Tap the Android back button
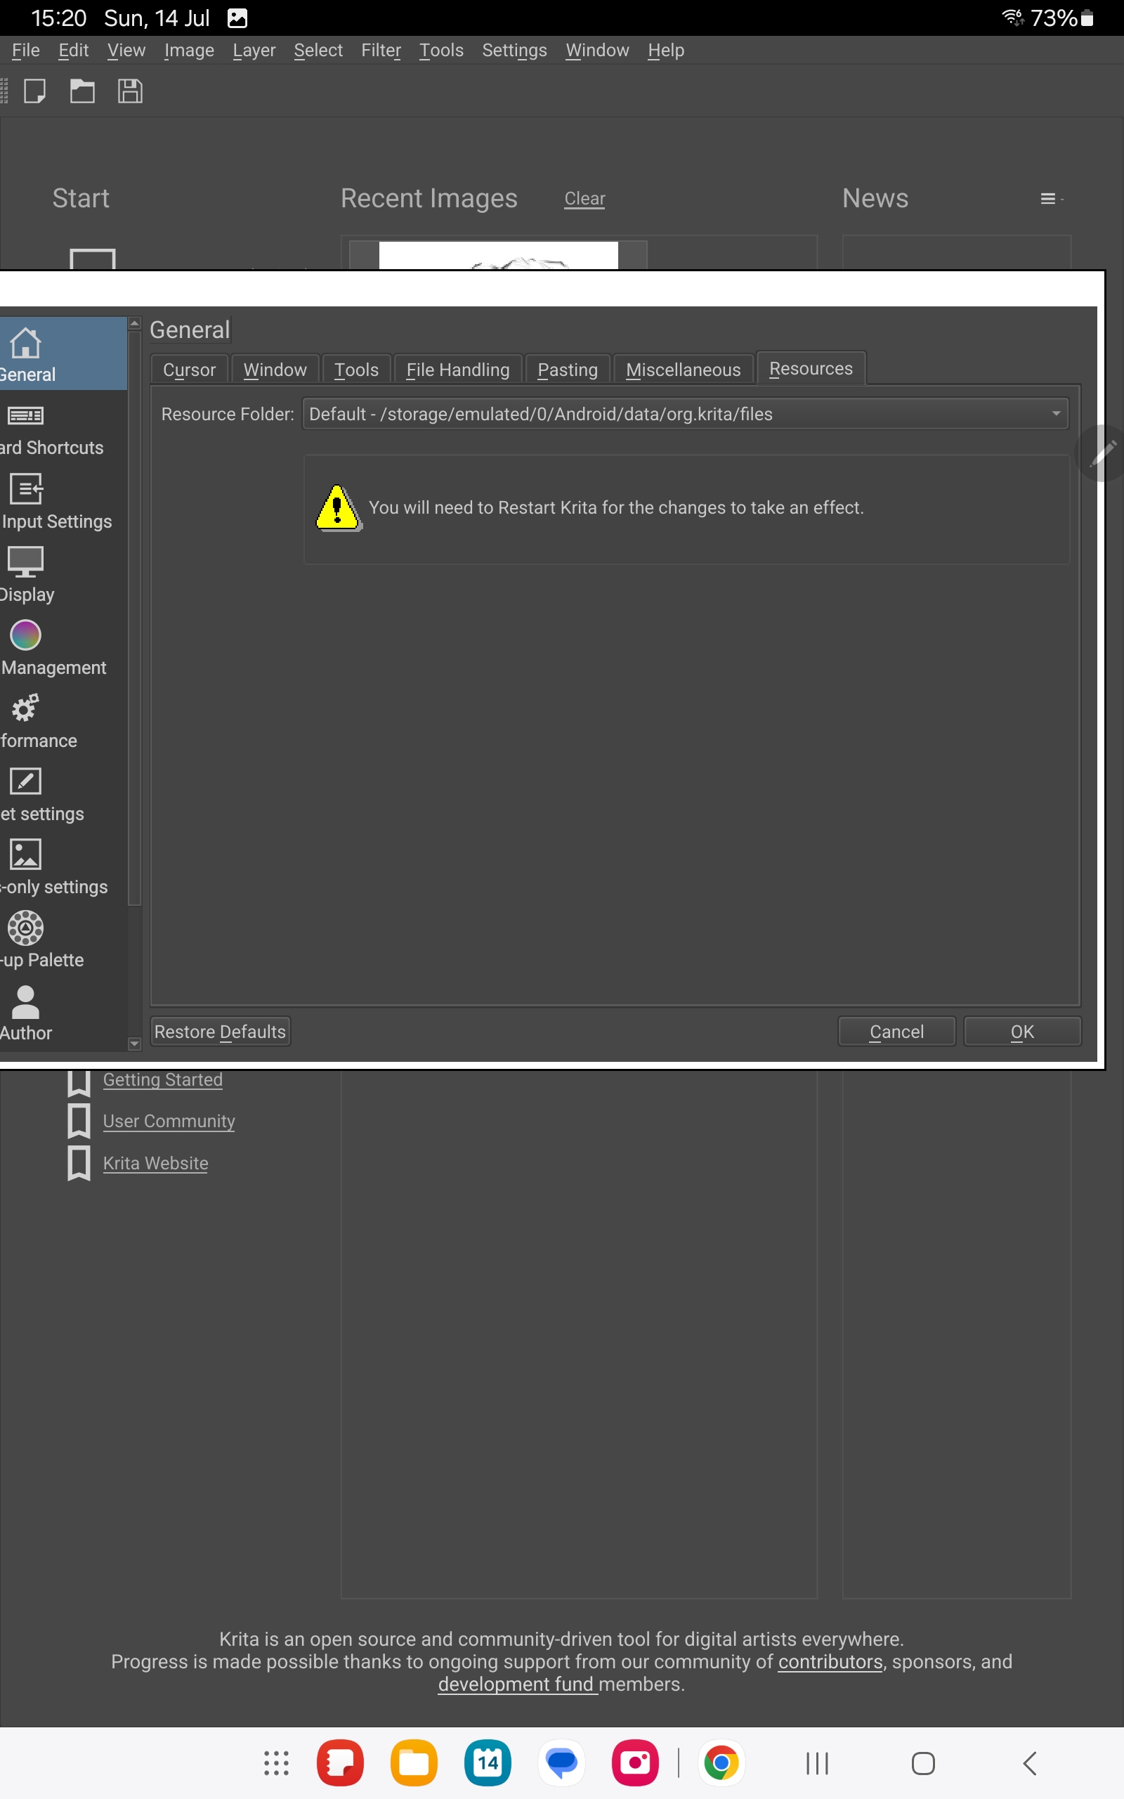Viewport: 1124px width, 1799px height. (1030, 1762)
